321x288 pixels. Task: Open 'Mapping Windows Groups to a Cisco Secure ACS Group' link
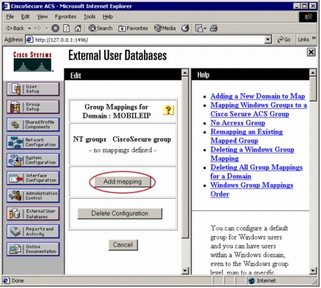259,110
